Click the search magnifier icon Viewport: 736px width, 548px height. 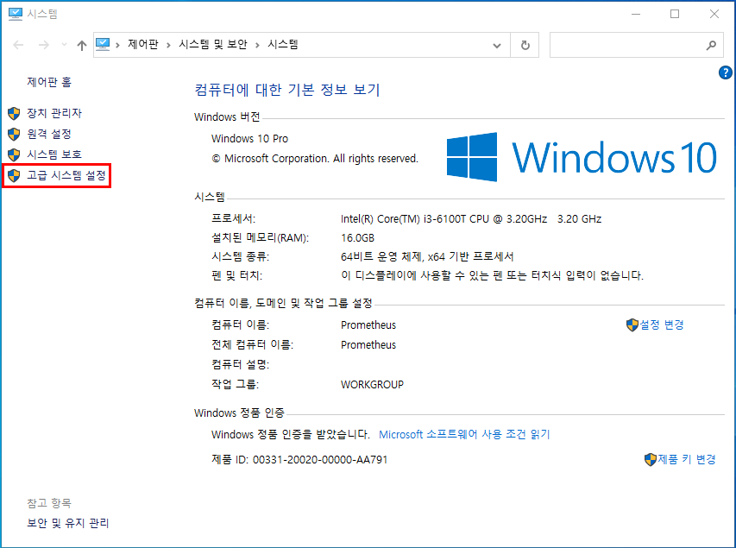(x=711, y=45)
